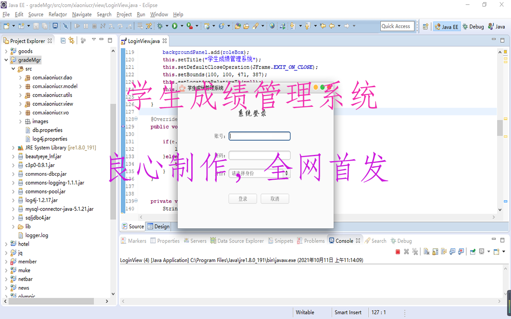Open the Navigate menu

tap(82, 14)
